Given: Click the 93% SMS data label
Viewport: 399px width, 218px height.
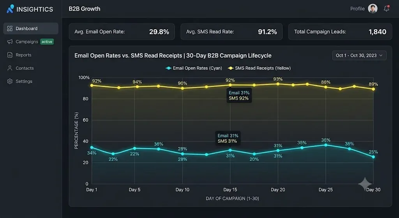Looking at the screenshot, I should click(x=278, y=79).
